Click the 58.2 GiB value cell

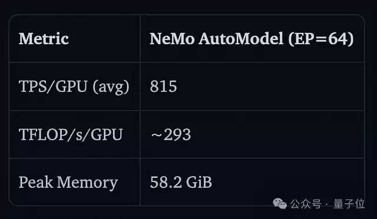pyautogui.click(x=181, y=182)
